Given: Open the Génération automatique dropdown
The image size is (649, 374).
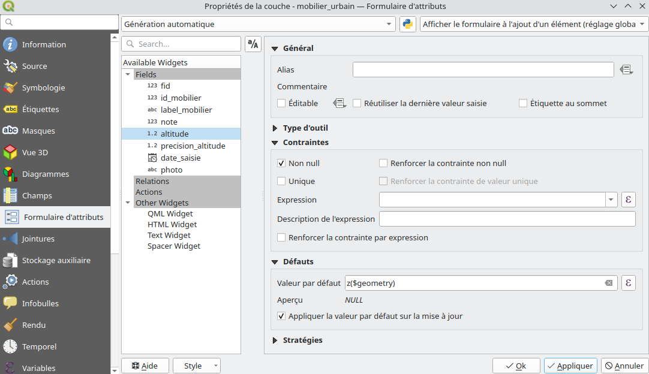Looking at the screenshot, I should point(259,25).
